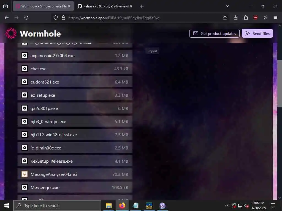Click Get product updates button
The height and width of the screenshot is (211, 282).
pos(214,33)
